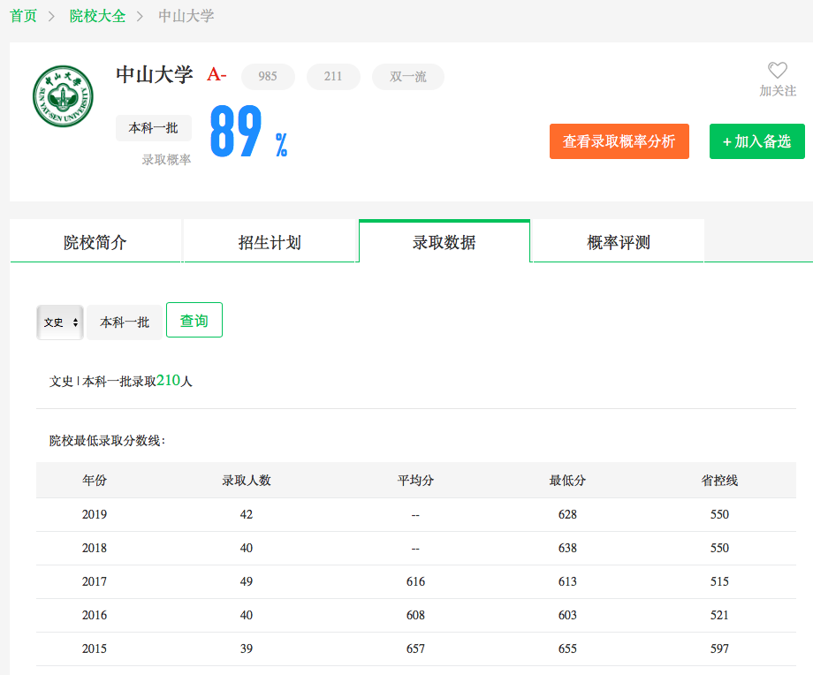Image resolution: width=813 pixels, height=675 pixels.
Task: Select the 2019 year cell
Action: coord(95,514)
